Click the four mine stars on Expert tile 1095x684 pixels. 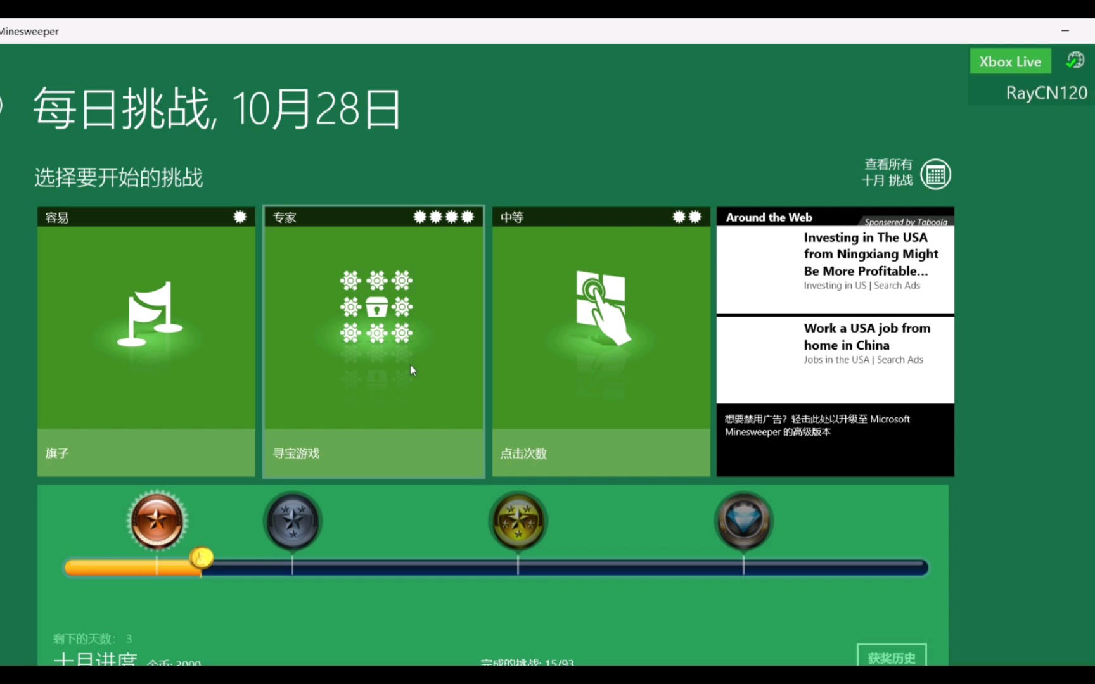click(444, 217)
